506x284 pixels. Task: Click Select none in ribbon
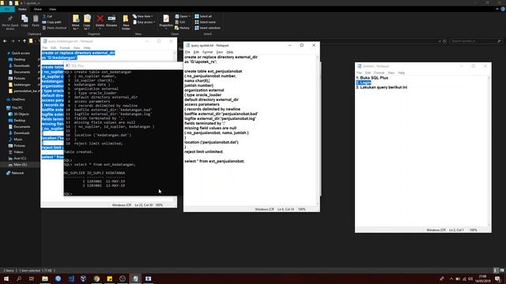click(205, 22)
